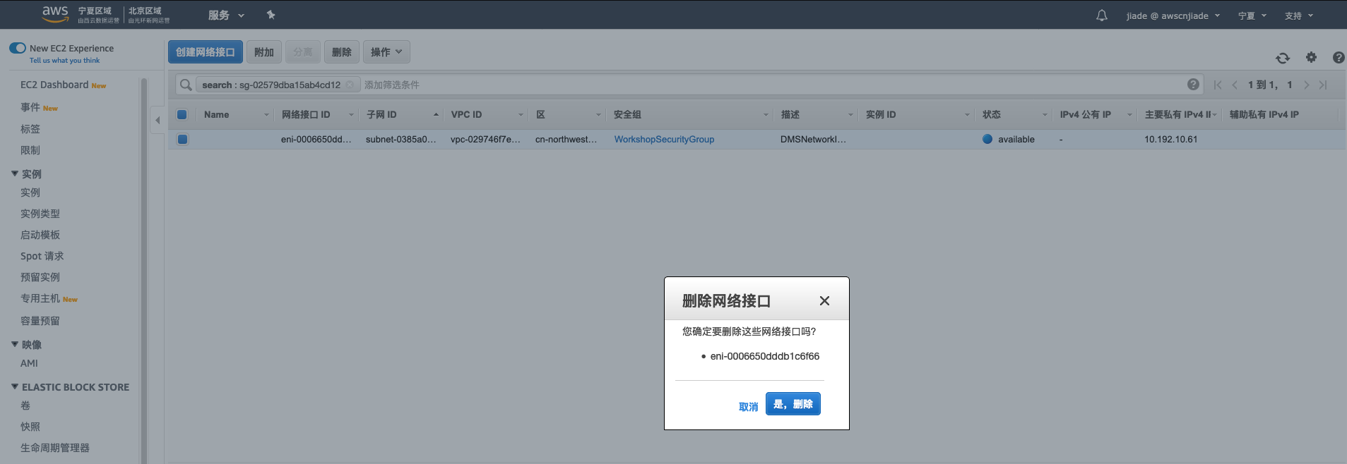This screenshot has width=1347, height=464.
Task: Collapse the ELASTIC BLOCK STORE section
Action: click(x=15, y=387)
